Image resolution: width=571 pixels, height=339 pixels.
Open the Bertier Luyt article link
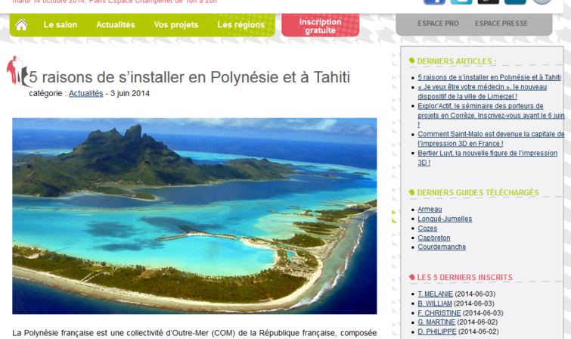click(x=487, y=157)
